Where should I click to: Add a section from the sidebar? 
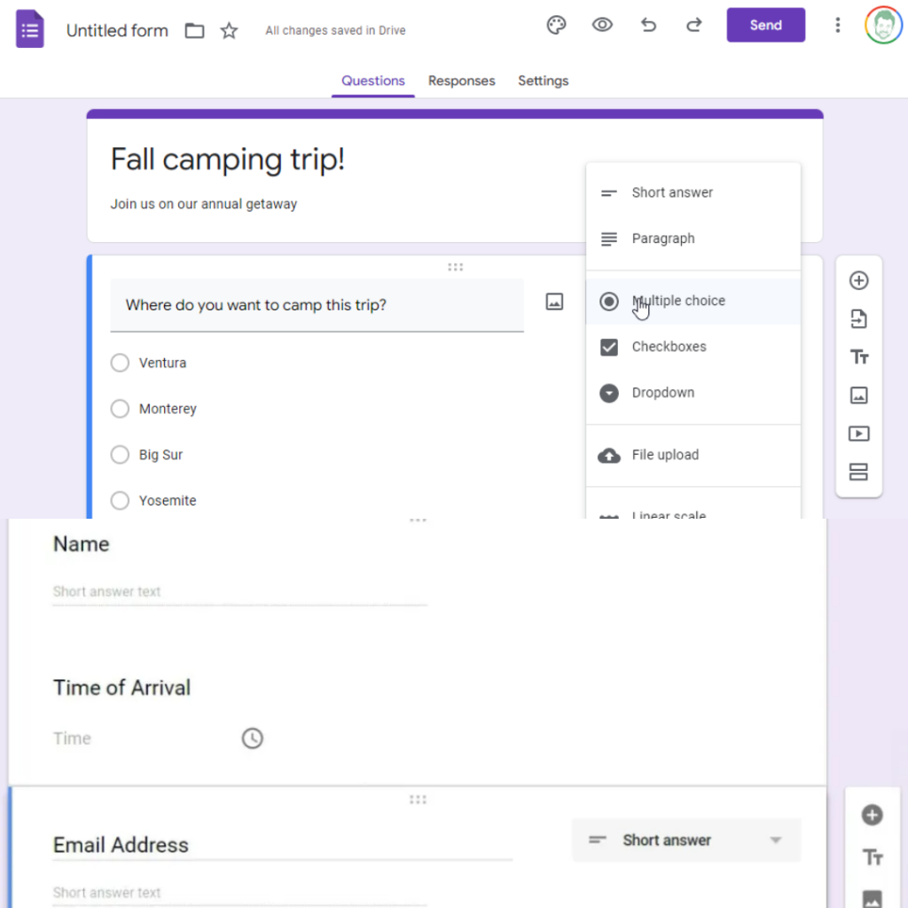pos(858,472)
